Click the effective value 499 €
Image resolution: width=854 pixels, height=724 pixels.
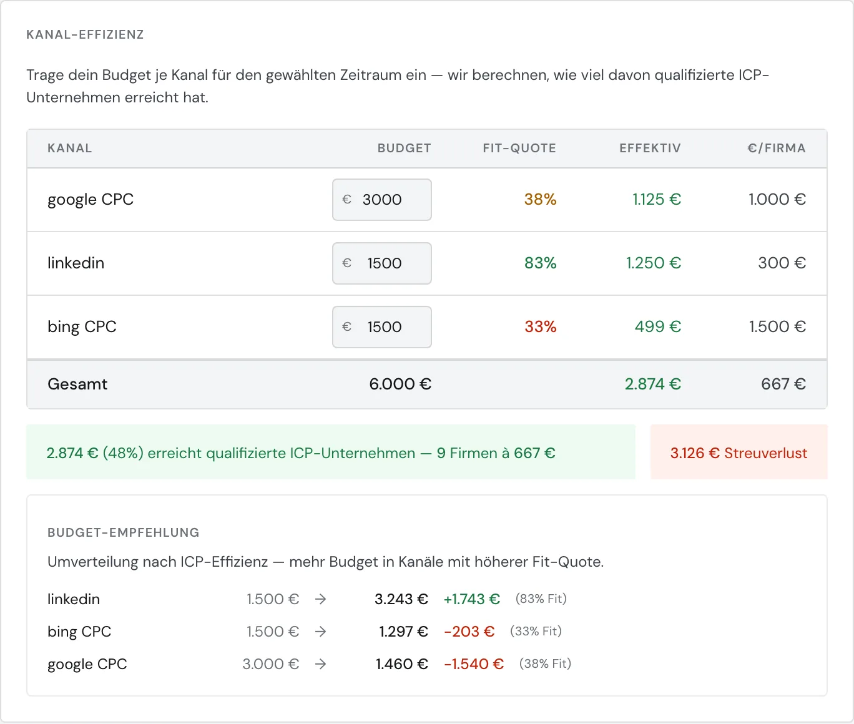[x=658, y=327]
